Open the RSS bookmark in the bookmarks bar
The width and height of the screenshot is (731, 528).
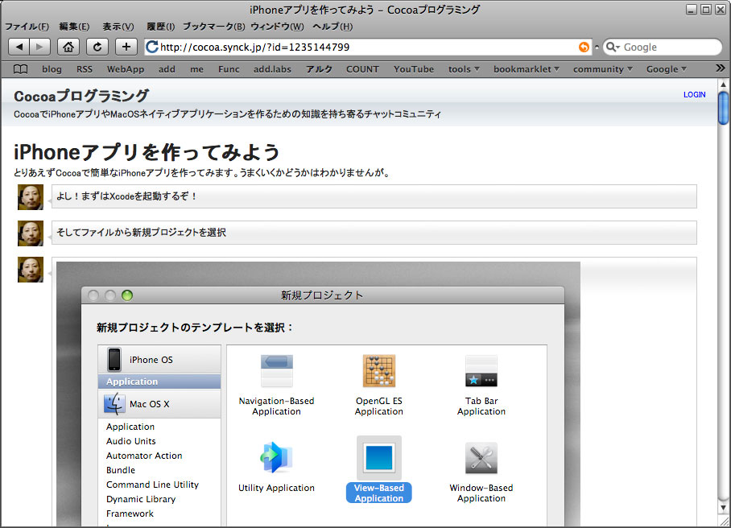point(85,69)
